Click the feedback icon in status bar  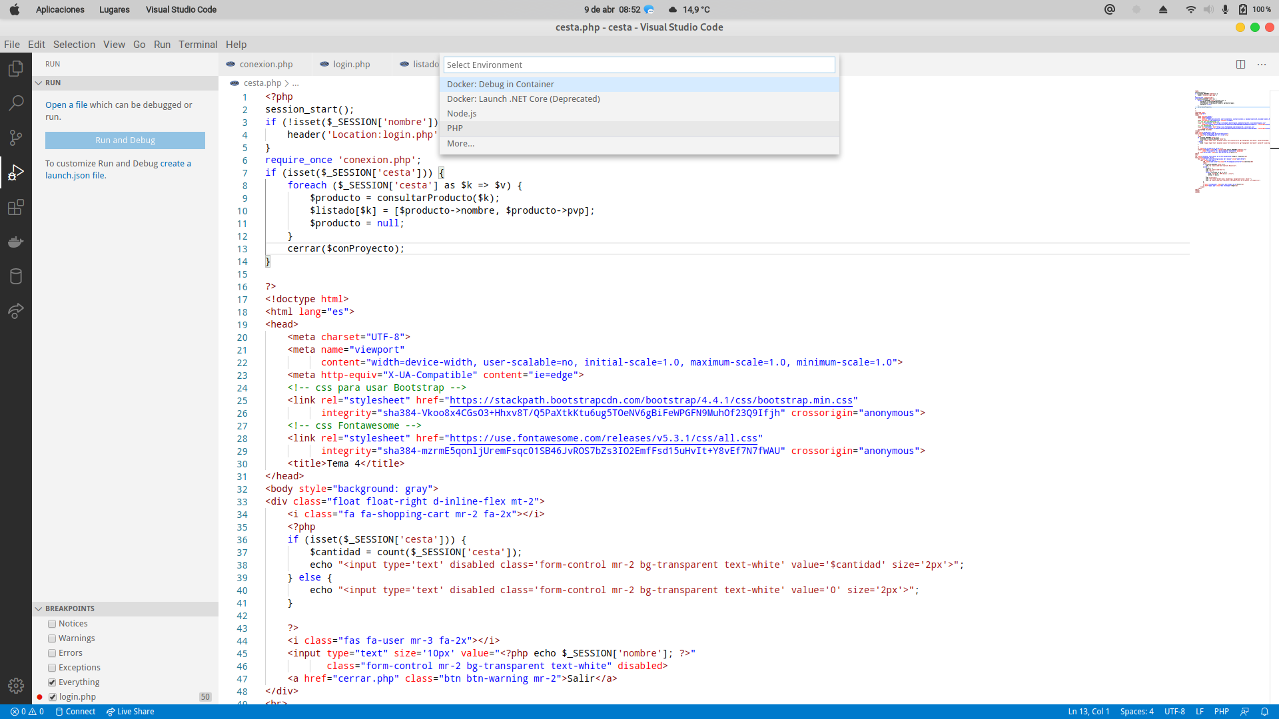1244,712
